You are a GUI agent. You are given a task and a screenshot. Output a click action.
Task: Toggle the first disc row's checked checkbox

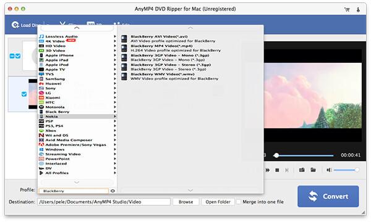pyautogui.click(x=18, y=56)
